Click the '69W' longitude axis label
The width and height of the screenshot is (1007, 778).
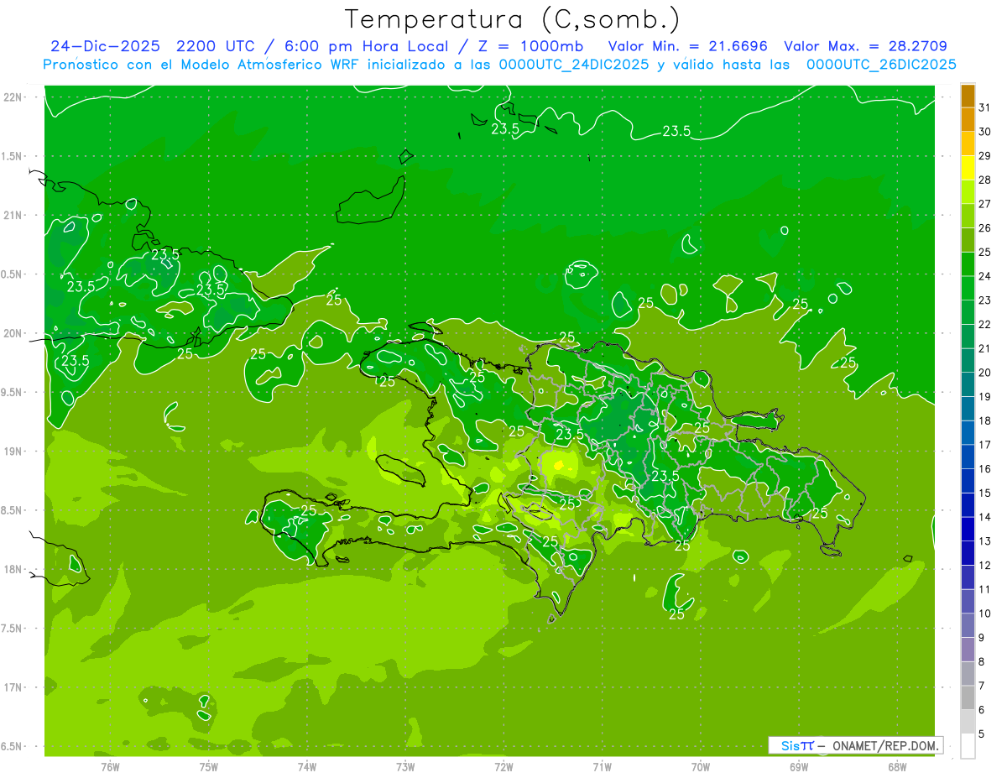(799, 765)
